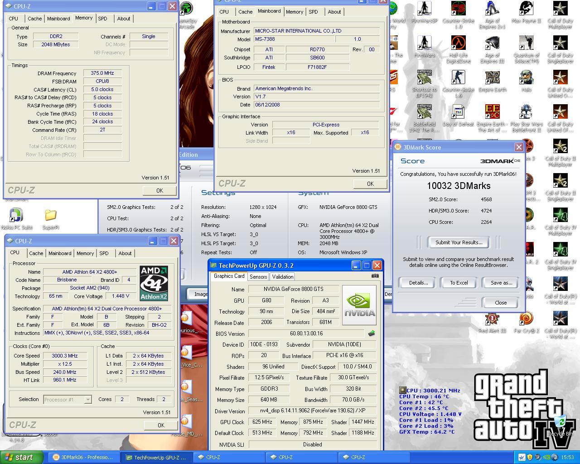Viewport: 580px width, 464px height.
Task: Click Save as in 3DMark Score dialog
Action: [x=501, y=283]
